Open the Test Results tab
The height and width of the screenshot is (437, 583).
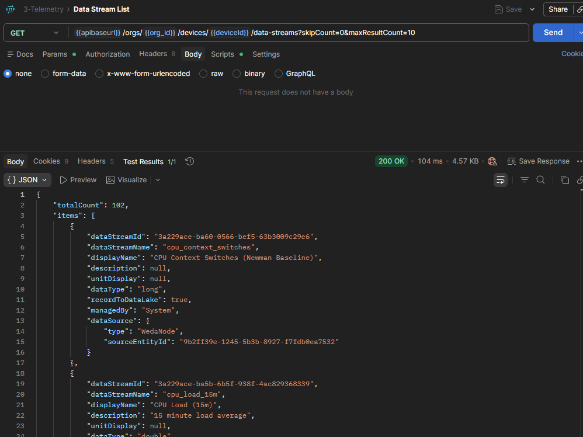point(150,162)
